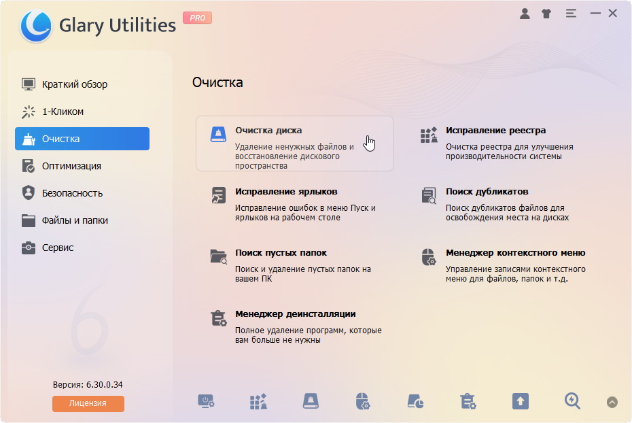This screenshot has width=632, height=423.
Task: Click the Лицензия button
Action: 88,403
